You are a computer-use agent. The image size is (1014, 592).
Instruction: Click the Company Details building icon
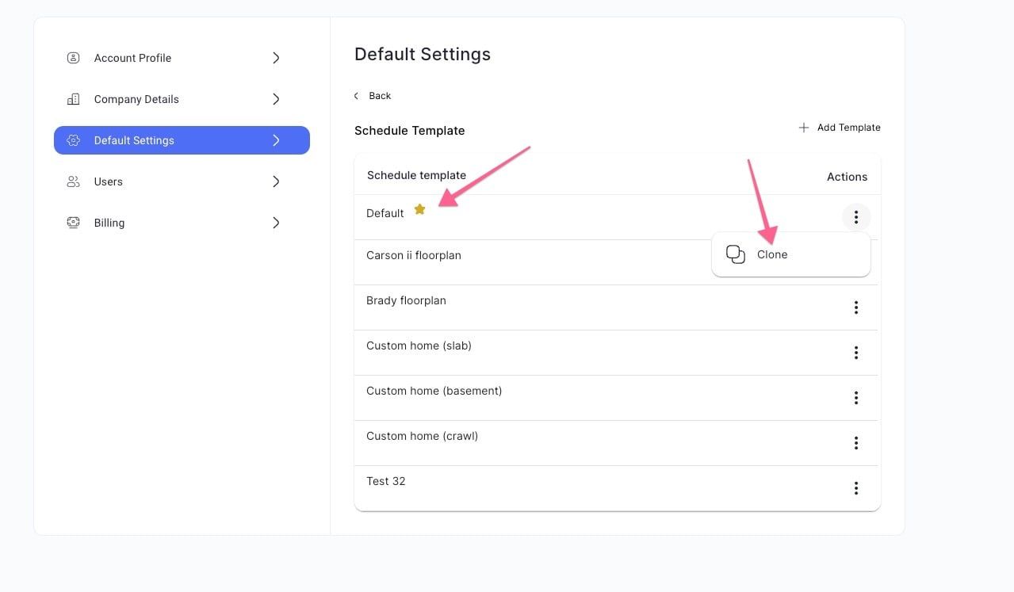point(74,99)
